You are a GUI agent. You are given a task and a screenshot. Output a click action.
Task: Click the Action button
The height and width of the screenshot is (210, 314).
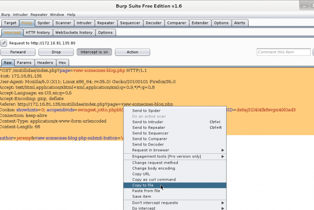click(x=132, y=52)
